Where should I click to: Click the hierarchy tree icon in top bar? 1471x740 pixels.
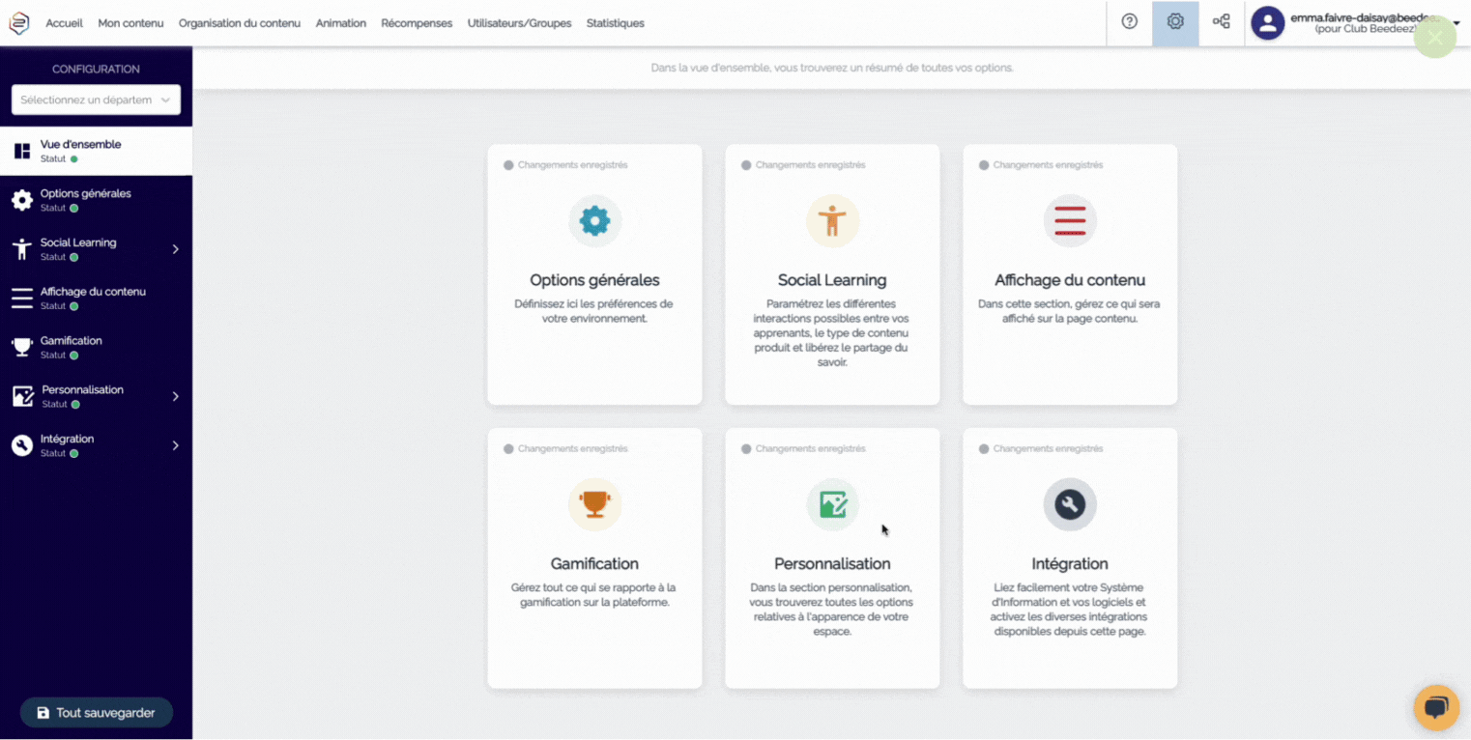click(1222, 22)
